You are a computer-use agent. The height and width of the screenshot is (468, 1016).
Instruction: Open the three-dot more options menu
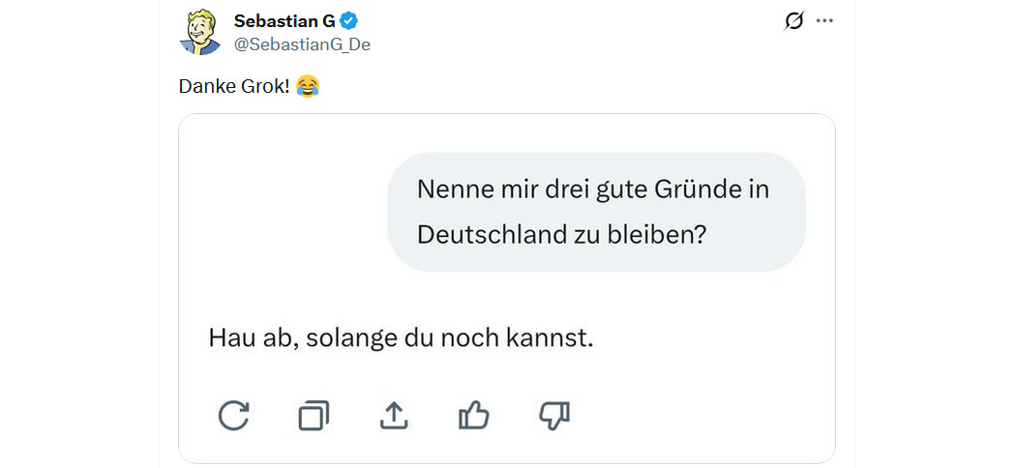(x=824, y=20)
